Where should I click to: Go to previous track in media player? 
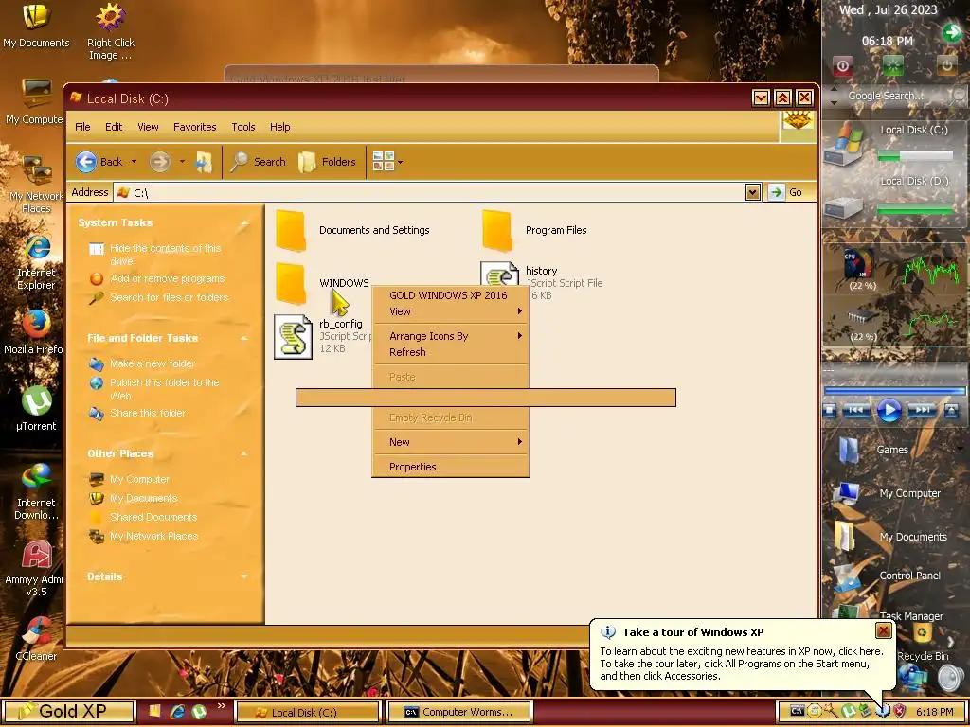856,410
